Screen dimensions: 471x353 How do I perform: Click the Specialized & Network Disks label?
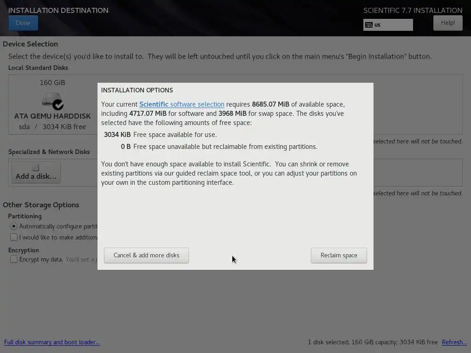tap(49, 152)
